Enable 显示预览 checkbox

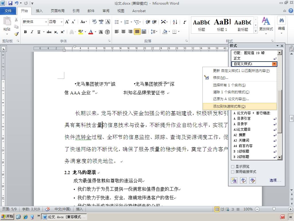point(233,167)
